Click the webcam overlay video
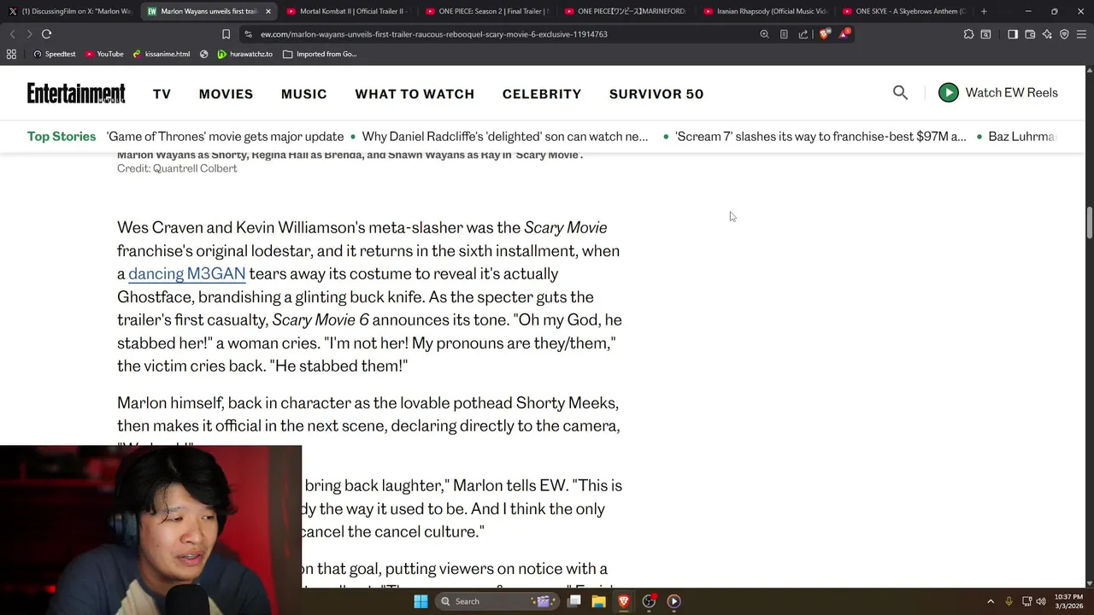The image size is (1094, 615). 150,530
